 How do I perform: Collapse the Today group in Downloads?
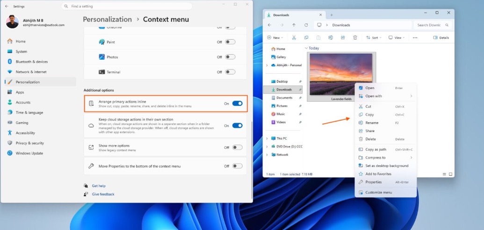coord(306,49)
